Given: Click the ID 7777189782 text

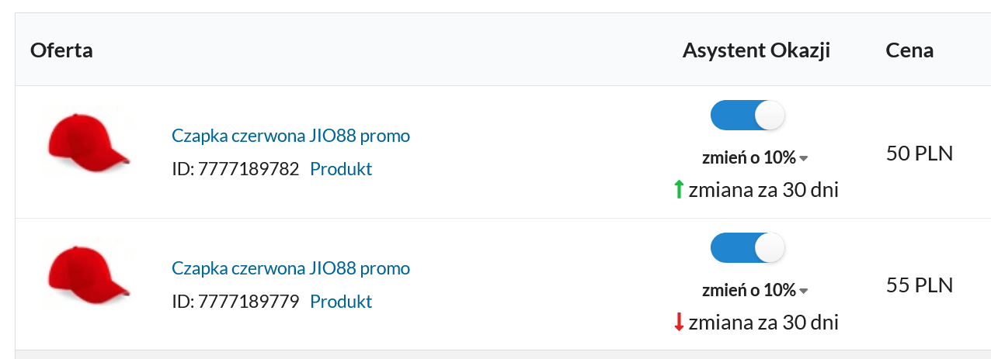Looking at the screenshot, I should 235,168.
